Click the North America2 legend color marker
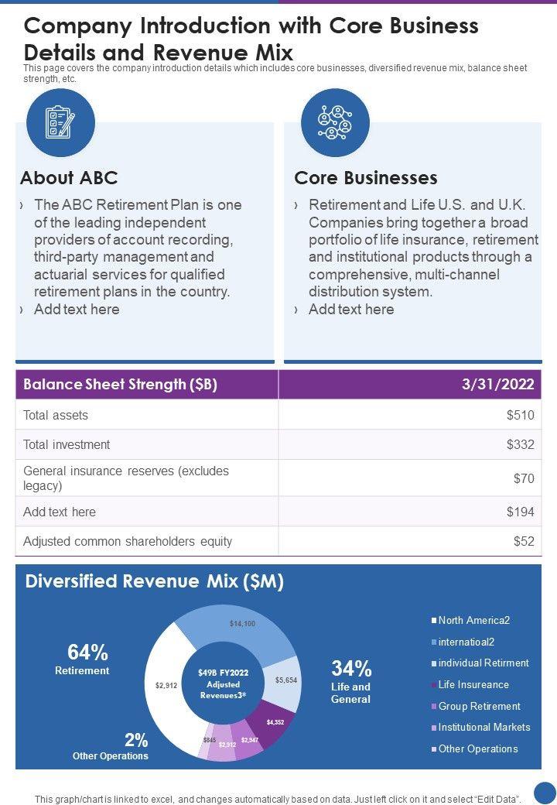This screenshot has width=557, height=805. point(434,621)
